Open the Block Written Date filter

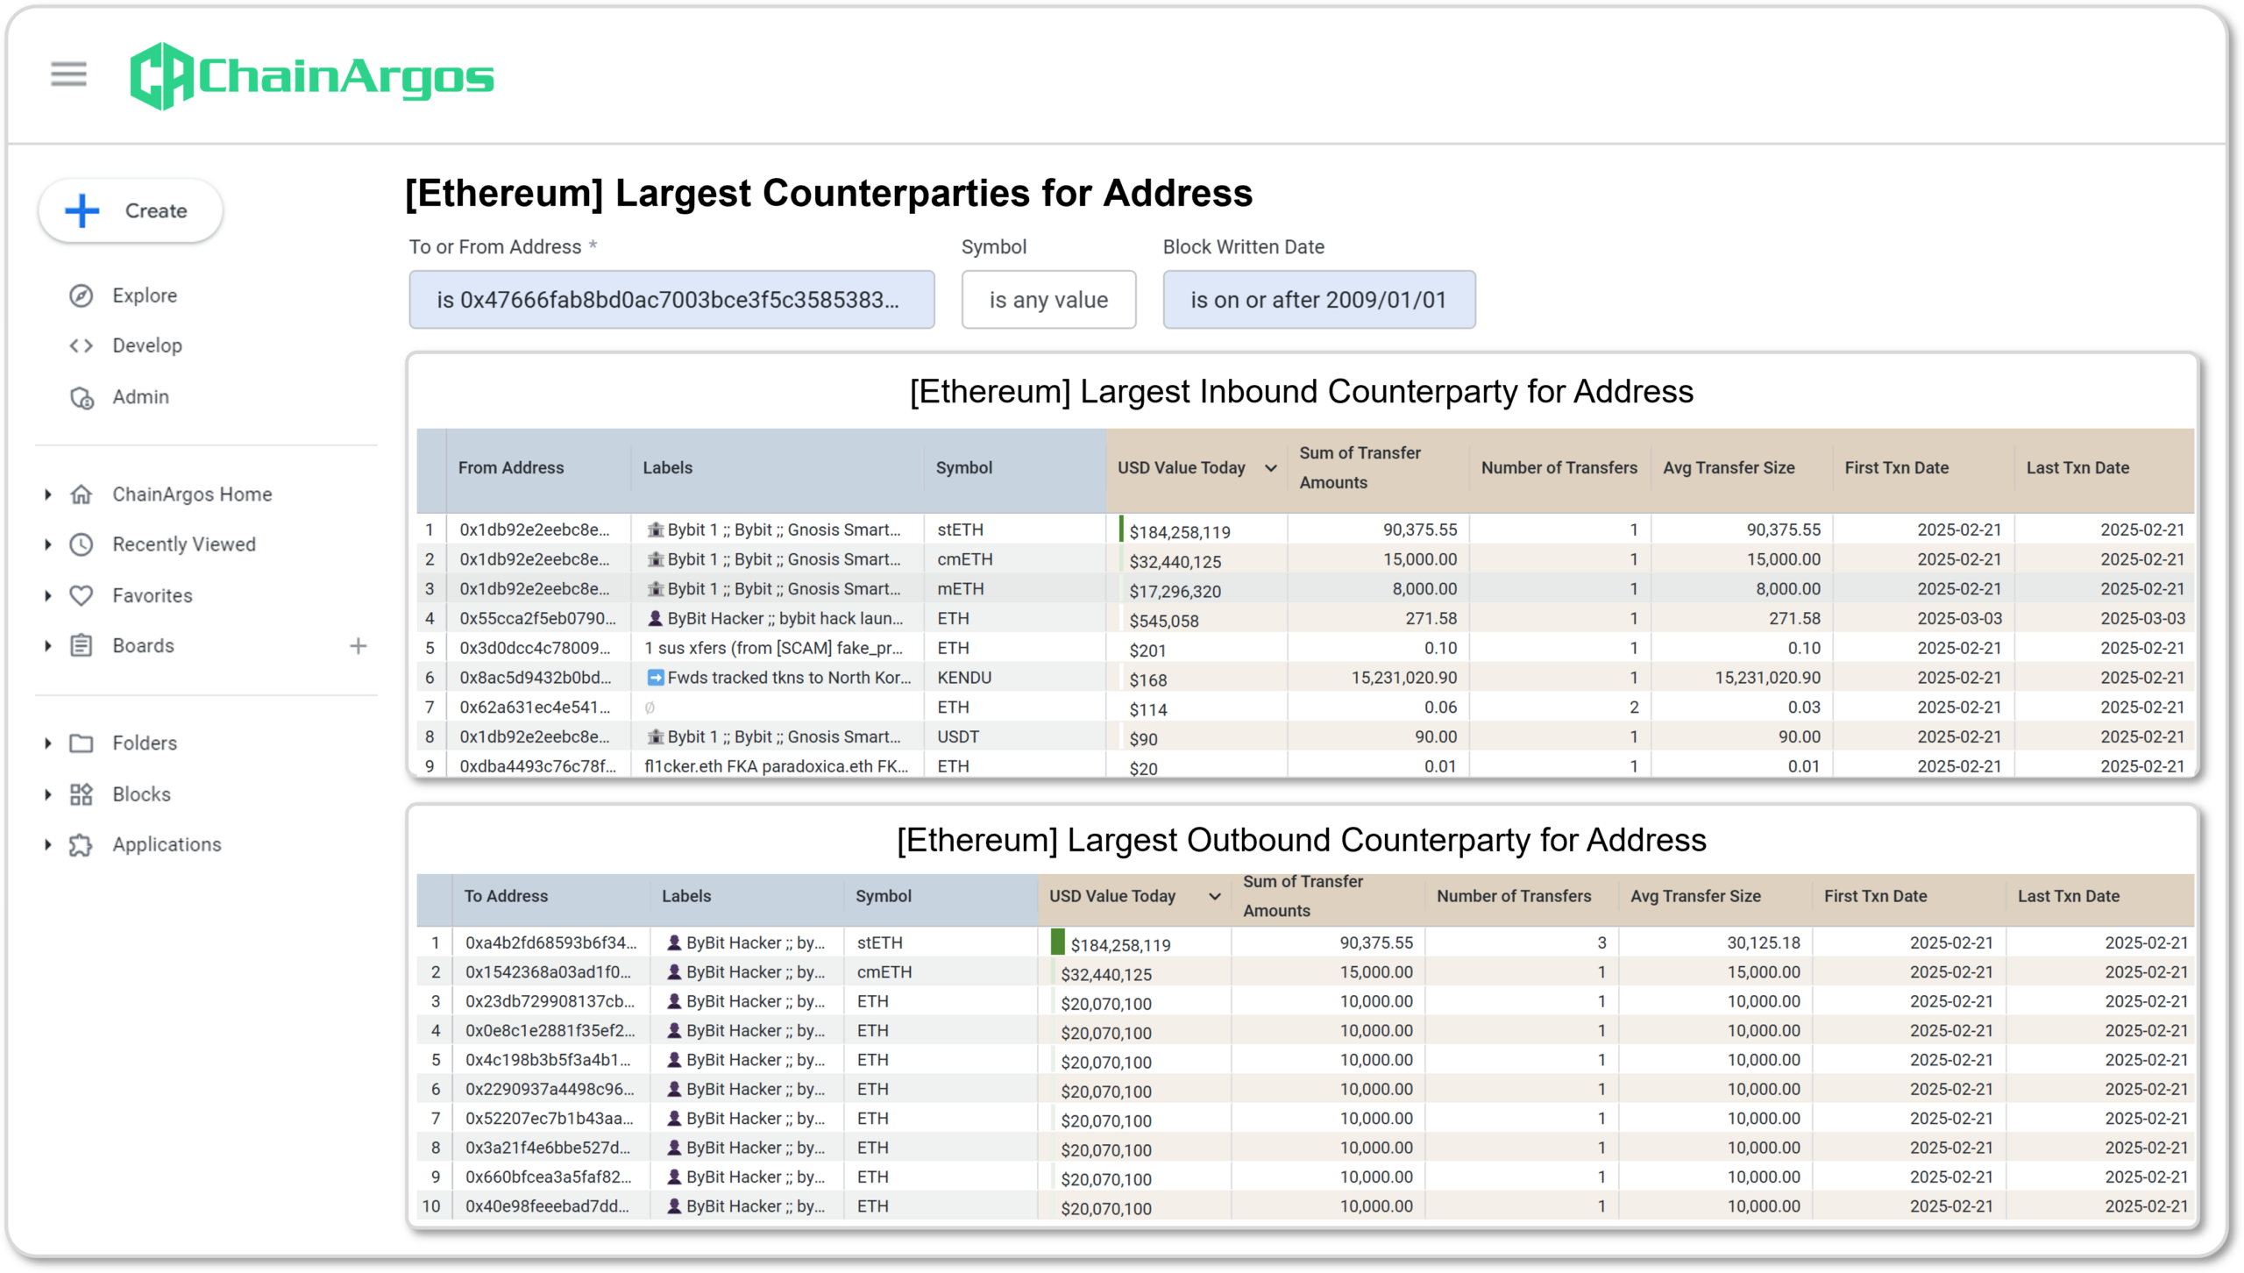pos(1318,300)
